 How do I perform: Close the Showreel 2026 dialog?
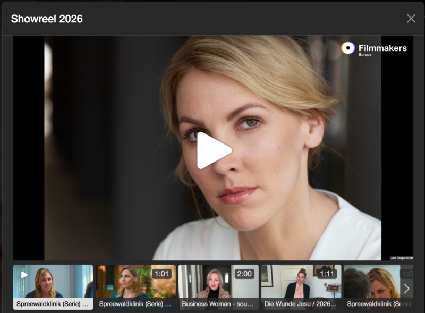[411, 19]
